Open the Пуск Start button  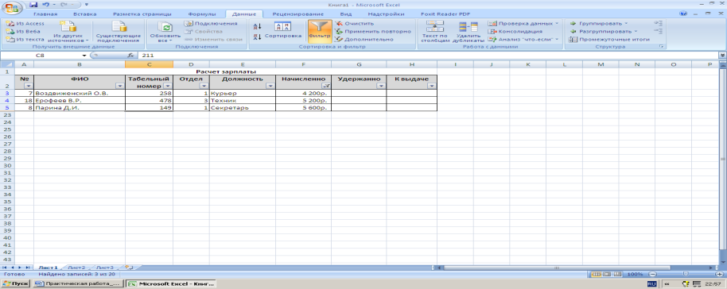point(15,283)
